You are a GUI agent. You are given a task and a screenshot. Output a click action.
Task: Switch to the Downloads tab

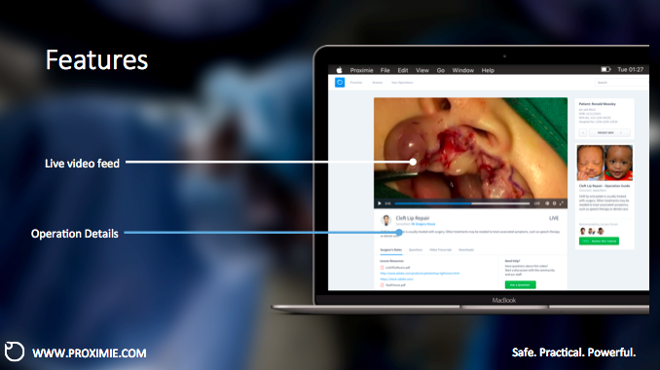tap(466, 250)
